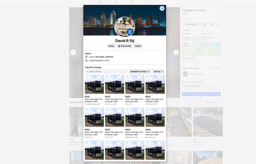
Task: Close the David R Stj seller popup
Action: 162,8
